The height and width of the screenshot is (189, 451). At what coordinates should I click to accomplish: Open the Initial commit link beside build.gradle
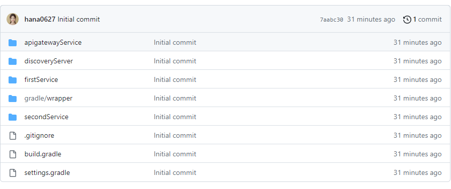pyautogui.click(x=175, y=154)
